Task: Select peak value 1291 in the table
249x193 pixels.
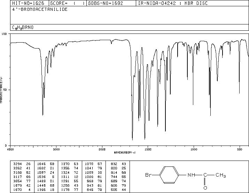Action: coord(65,181)
